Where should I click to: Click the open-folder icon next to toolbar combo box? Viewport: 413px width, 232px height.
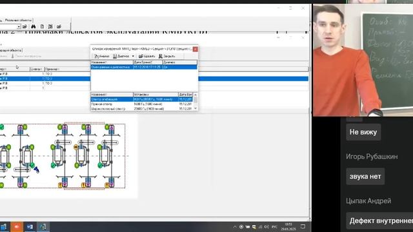[x=25, y=26]
